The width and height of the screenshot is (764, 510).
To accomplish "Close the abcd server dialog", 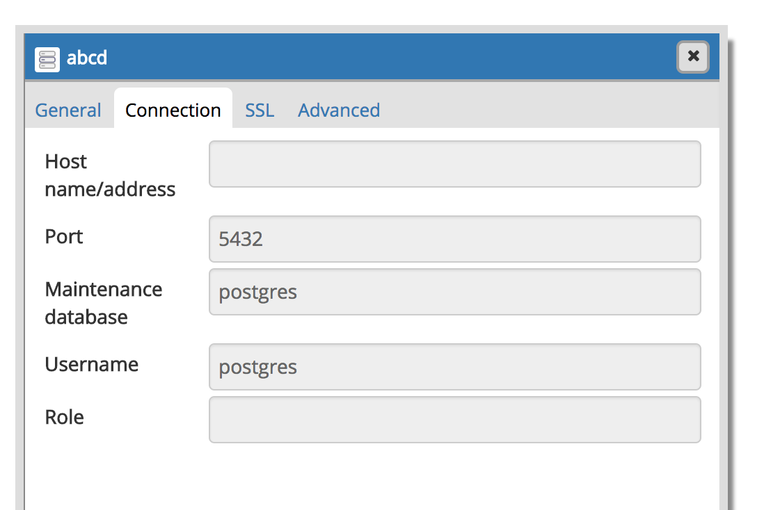I will (x=693, y=57).
